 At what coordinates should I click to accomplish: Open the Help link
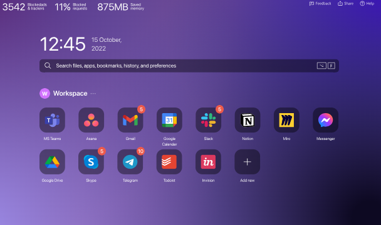[x=367, y=3]
